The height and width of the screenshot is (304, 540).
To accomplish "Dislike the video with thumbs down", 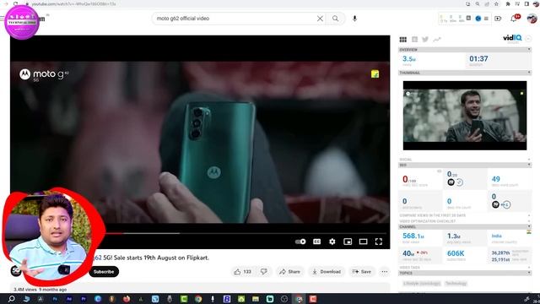I will pos(264,272).
